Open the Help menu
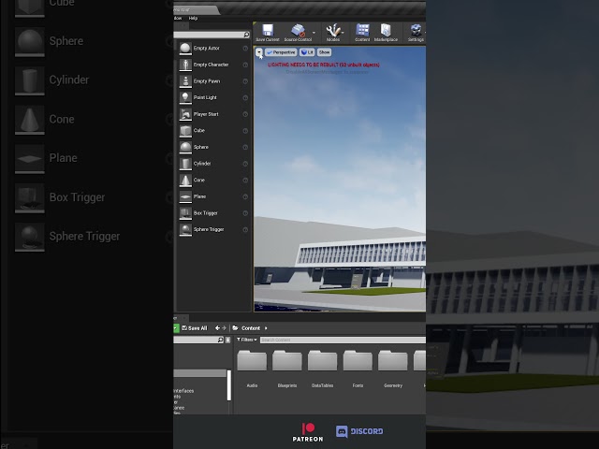The height and width of the screenshot is (449, 599). coord(193,18)
